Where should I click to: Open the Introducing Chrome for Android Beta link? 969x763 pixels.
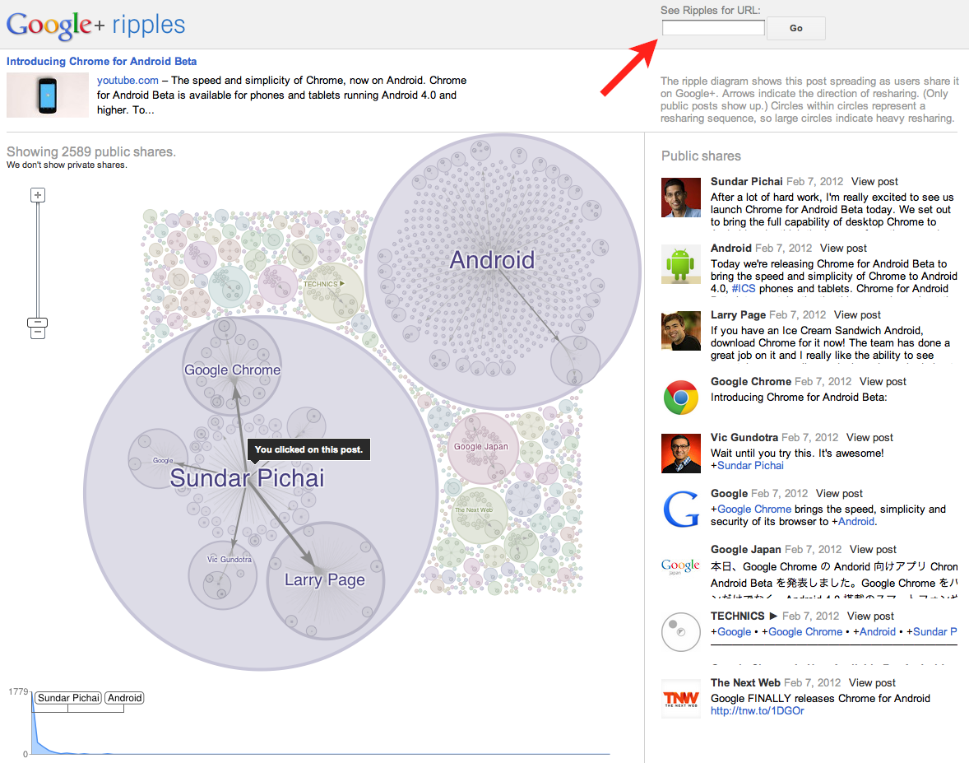101,61
